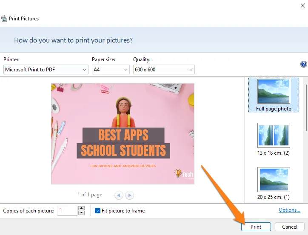
Task: Click the picture print preview
Action: pos(123,134)
